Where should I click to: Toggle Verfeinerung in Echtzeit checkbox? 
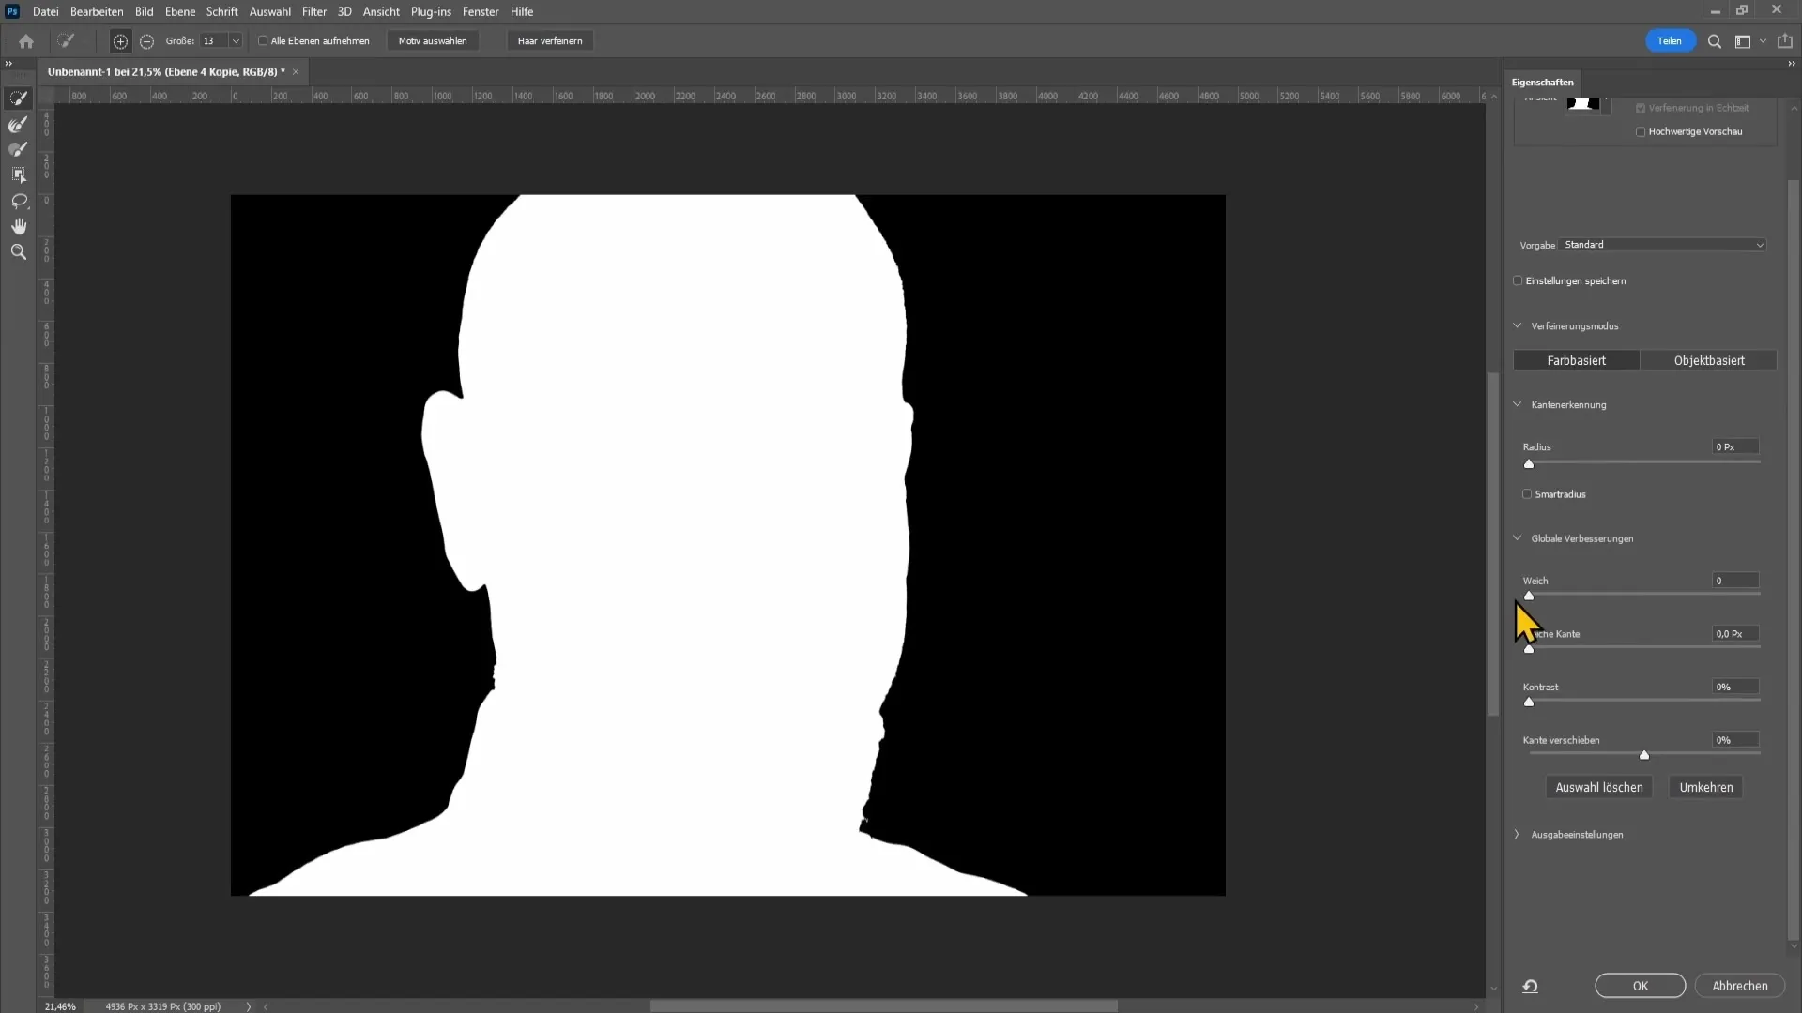[1641, 109]
